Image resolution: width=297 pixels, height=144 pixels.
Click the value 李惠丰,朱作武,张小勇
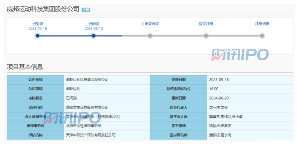point(226,117)
